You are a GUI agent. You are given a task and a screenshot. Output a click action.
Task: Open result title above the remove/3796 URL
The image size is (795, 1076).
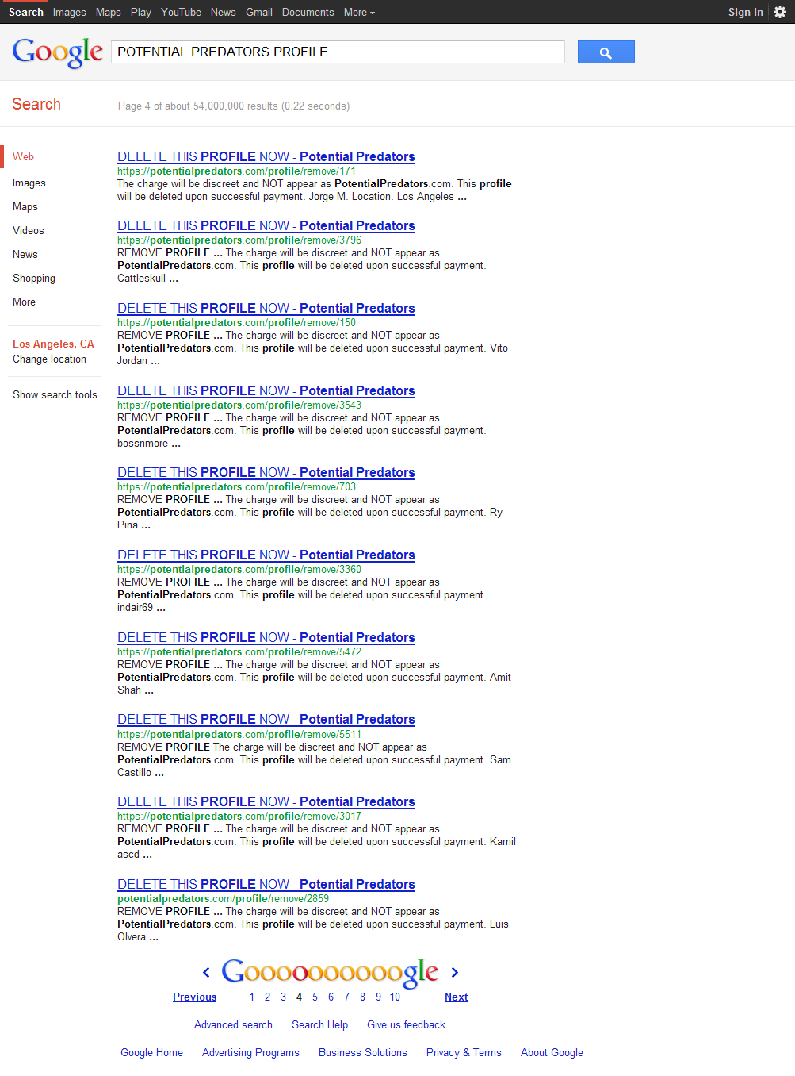coord(266,225)
